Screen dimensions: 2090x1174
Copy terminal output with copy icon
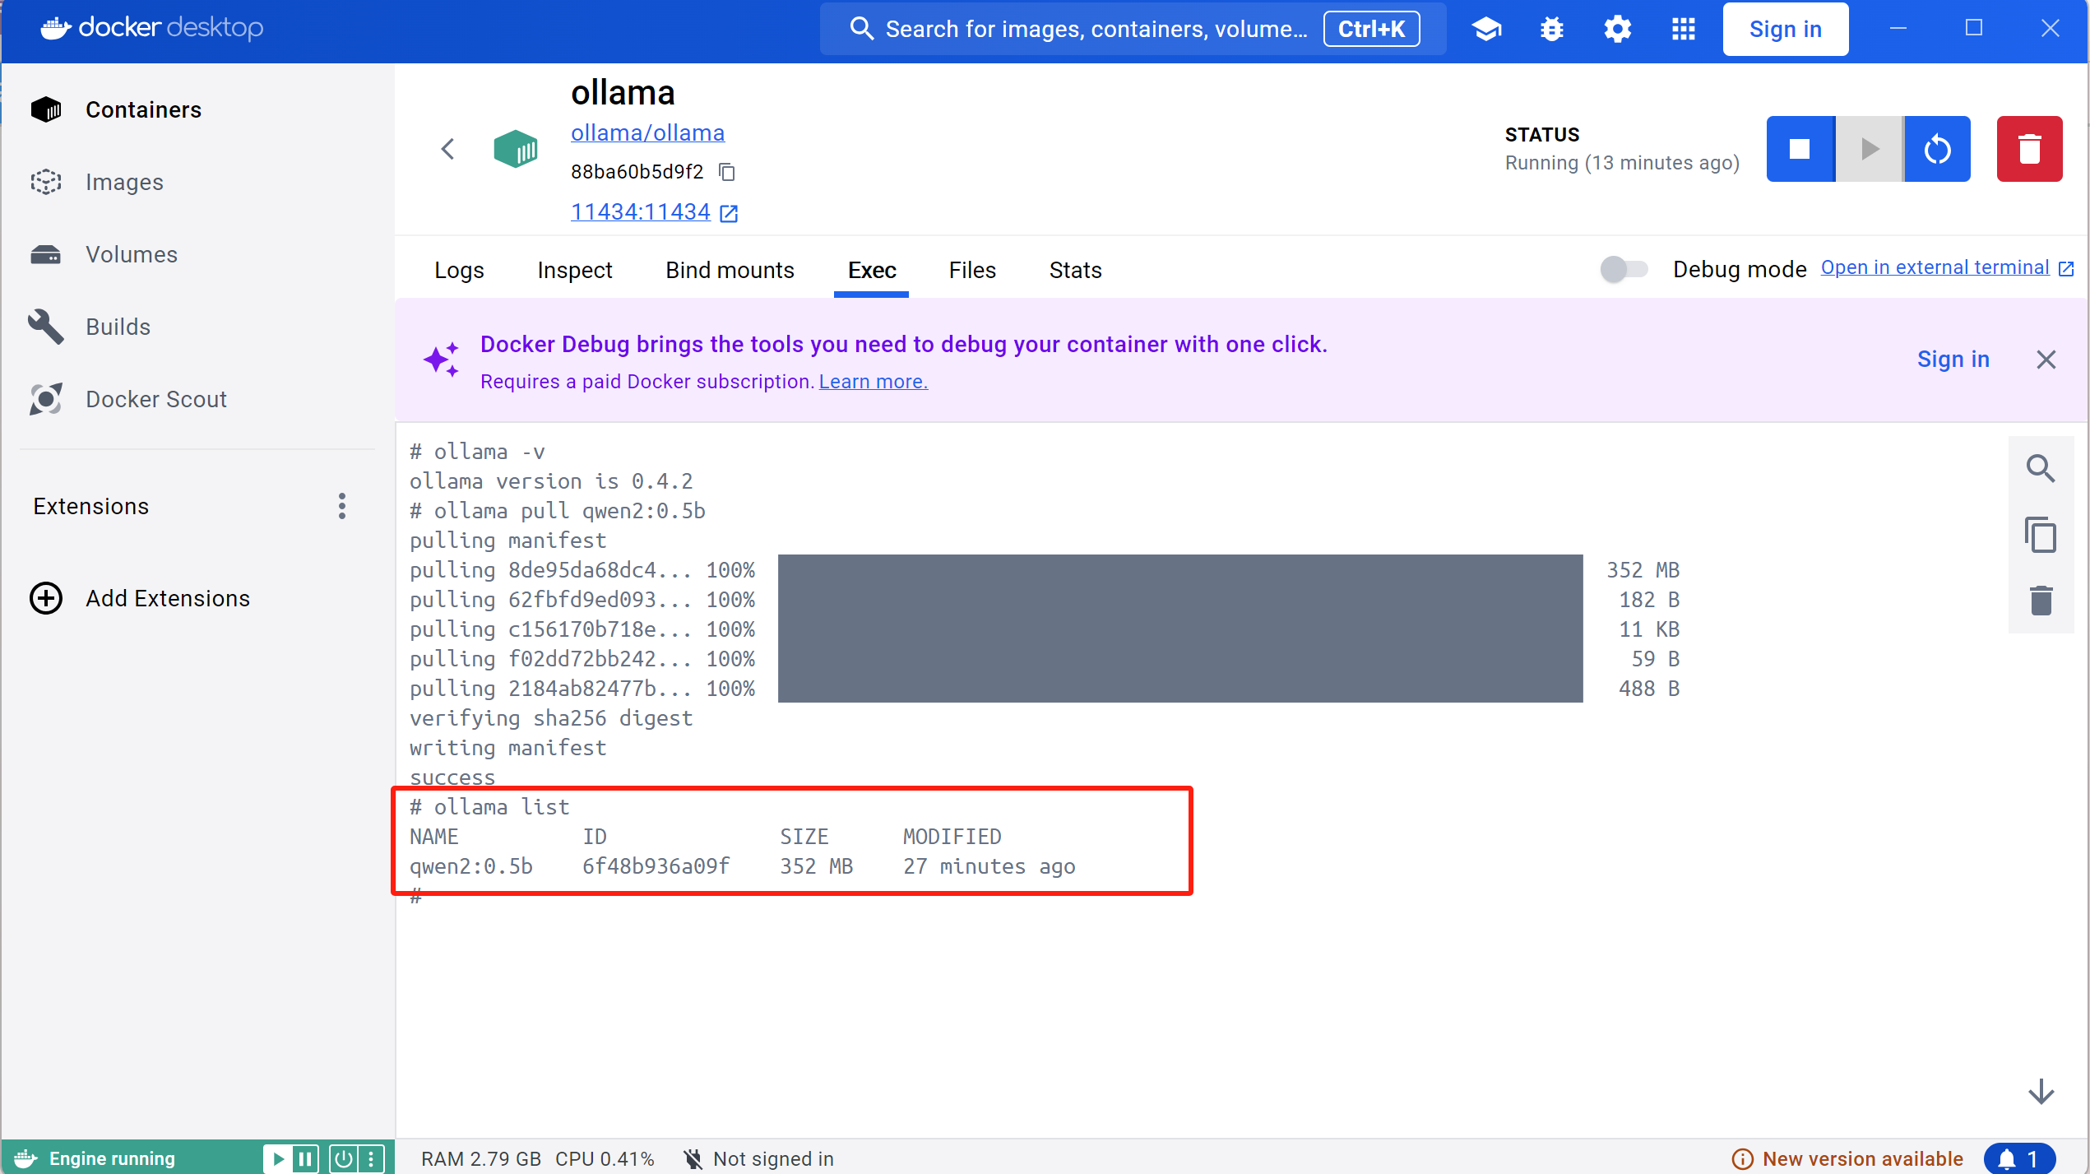2040,535
